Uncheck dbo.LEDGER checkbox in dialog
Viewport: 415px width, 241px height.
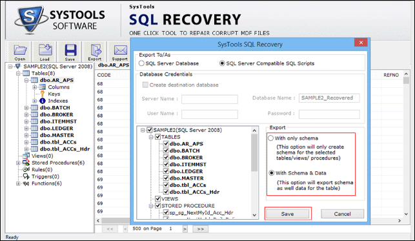pyautogui.click(x=166, y=171)
